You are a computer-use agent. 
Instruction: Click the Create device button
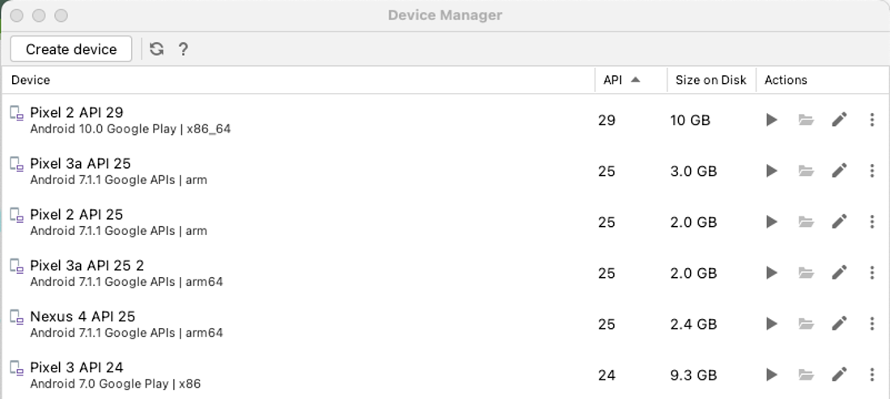[x=71, y=49]
